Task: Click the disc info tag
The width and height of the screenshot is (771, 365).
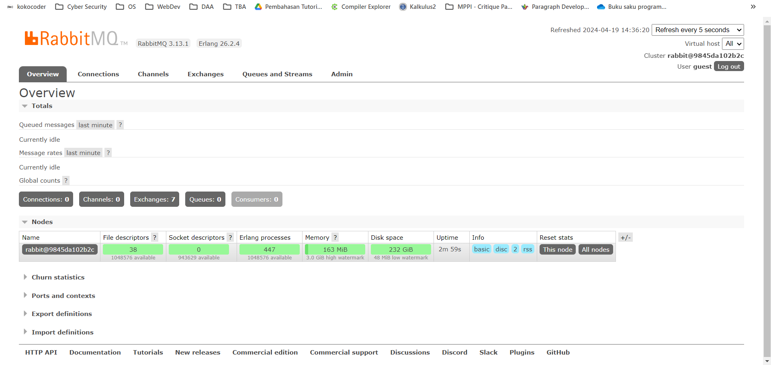Action: (501, 249)
